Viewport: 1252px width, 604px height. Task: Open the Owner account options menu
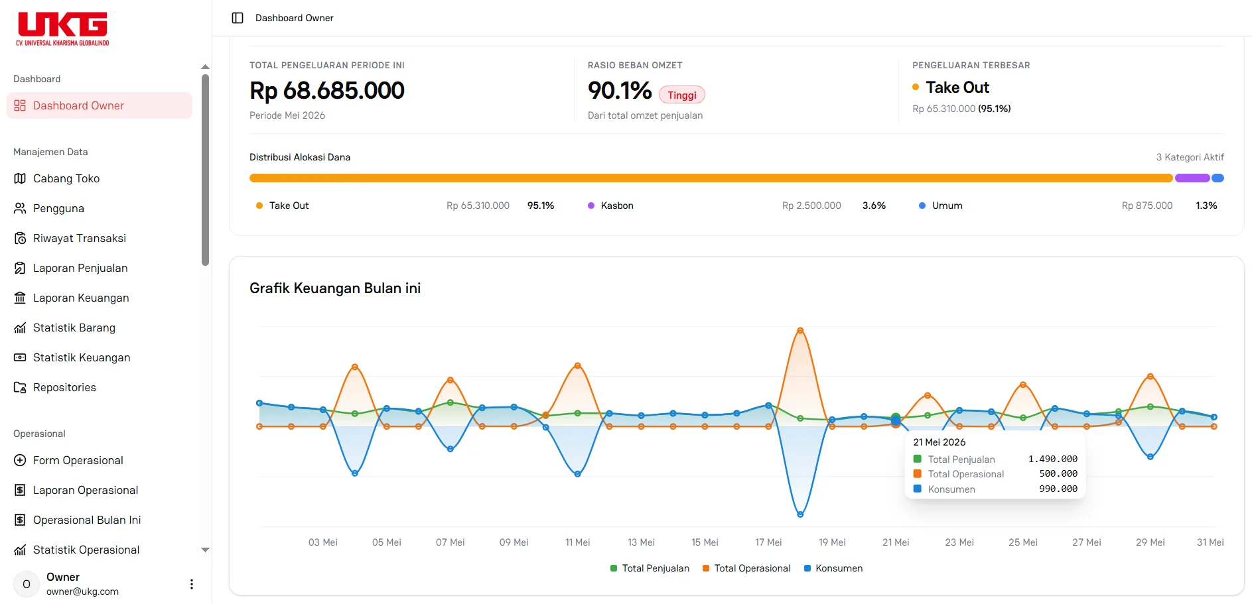192,584
